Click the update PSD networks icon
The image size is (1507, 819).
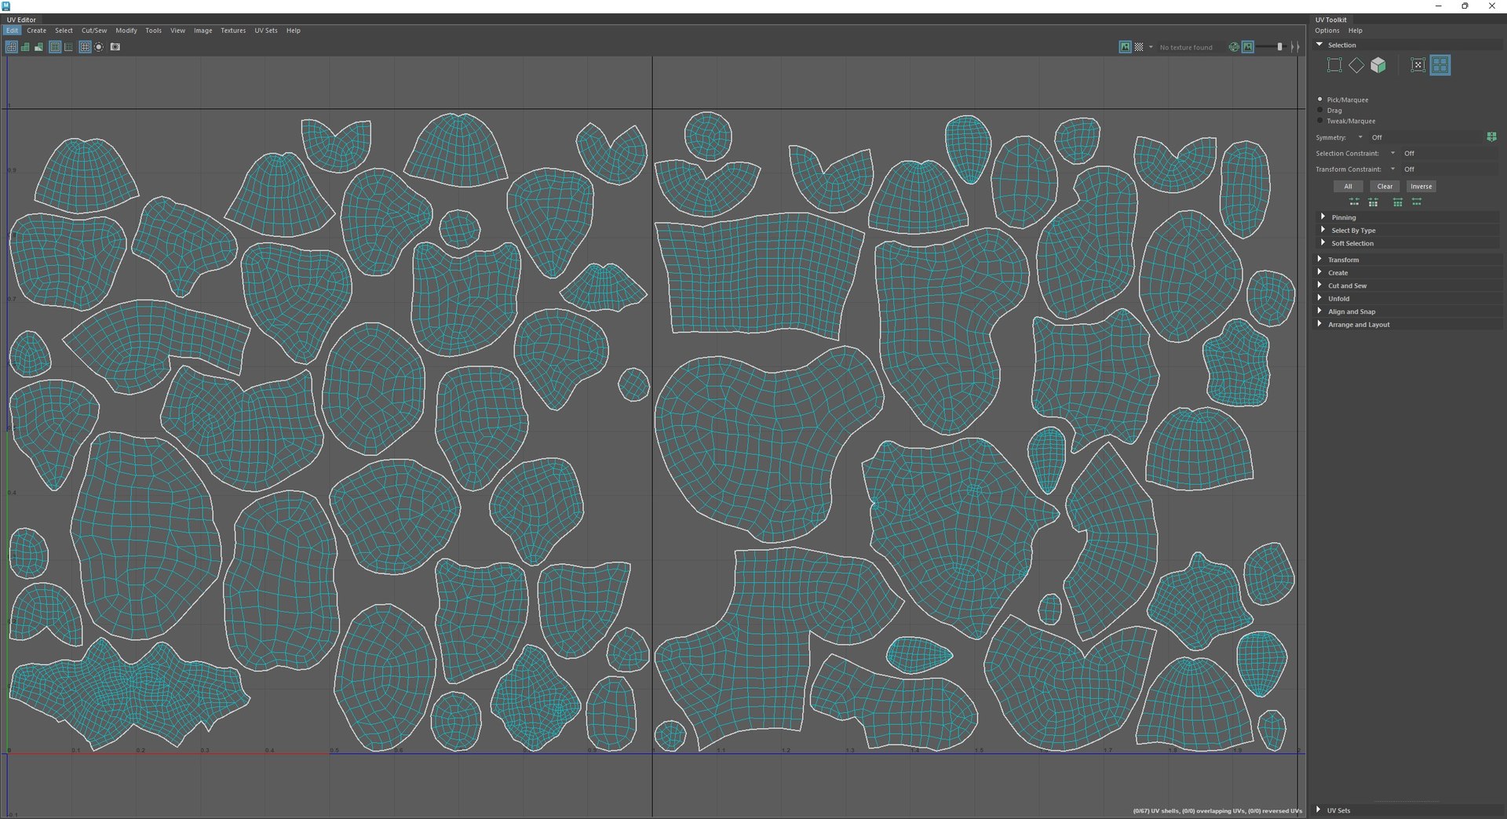[1234, 47]
